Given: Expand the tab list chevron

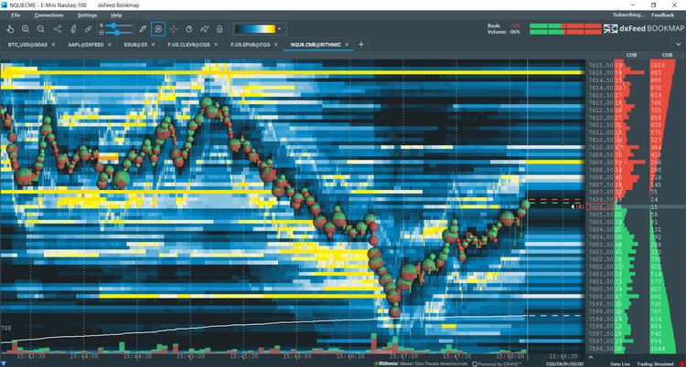Looking at the screenshot, I should point(679,45).
